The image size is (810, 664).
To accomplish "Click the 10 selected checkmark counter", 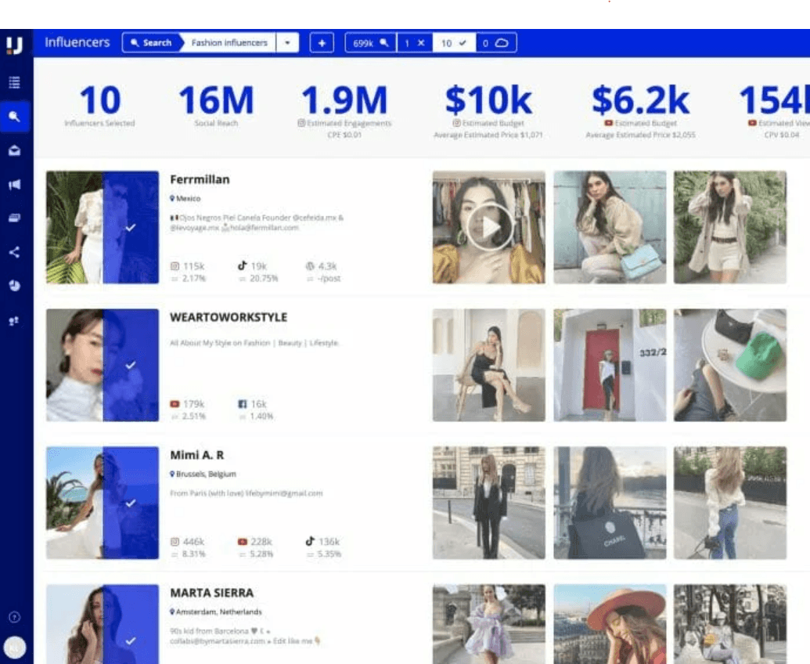I will (x=453, y=43).
